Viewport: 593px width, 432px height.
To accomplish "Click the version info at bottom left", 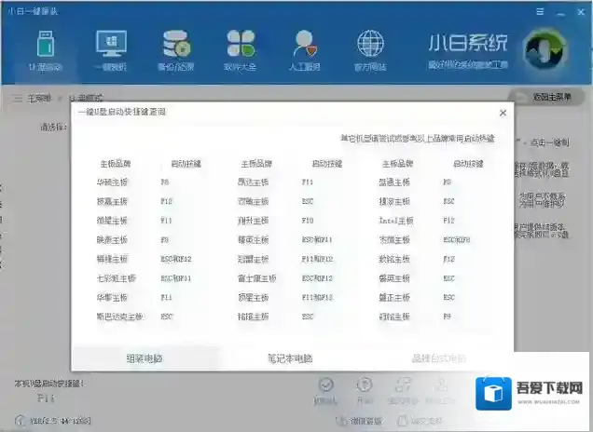I will coord(53,421).
